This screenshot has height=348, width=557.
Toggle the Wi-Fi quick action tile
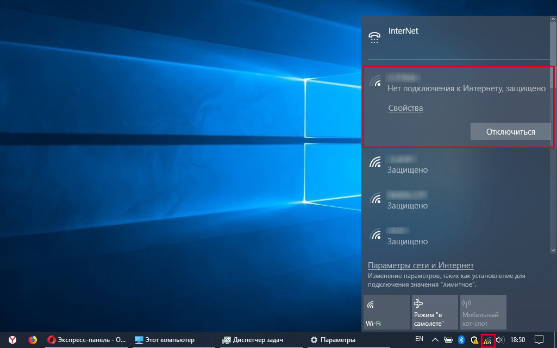click(x=386, y=312)
